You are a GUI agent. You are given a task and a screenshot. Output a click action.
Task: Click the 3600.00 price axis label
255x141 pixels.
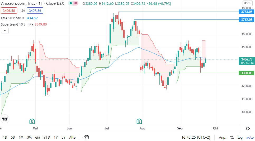coord(247,34)
